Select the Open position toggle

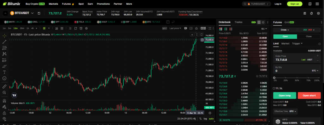tap(285, 37)
